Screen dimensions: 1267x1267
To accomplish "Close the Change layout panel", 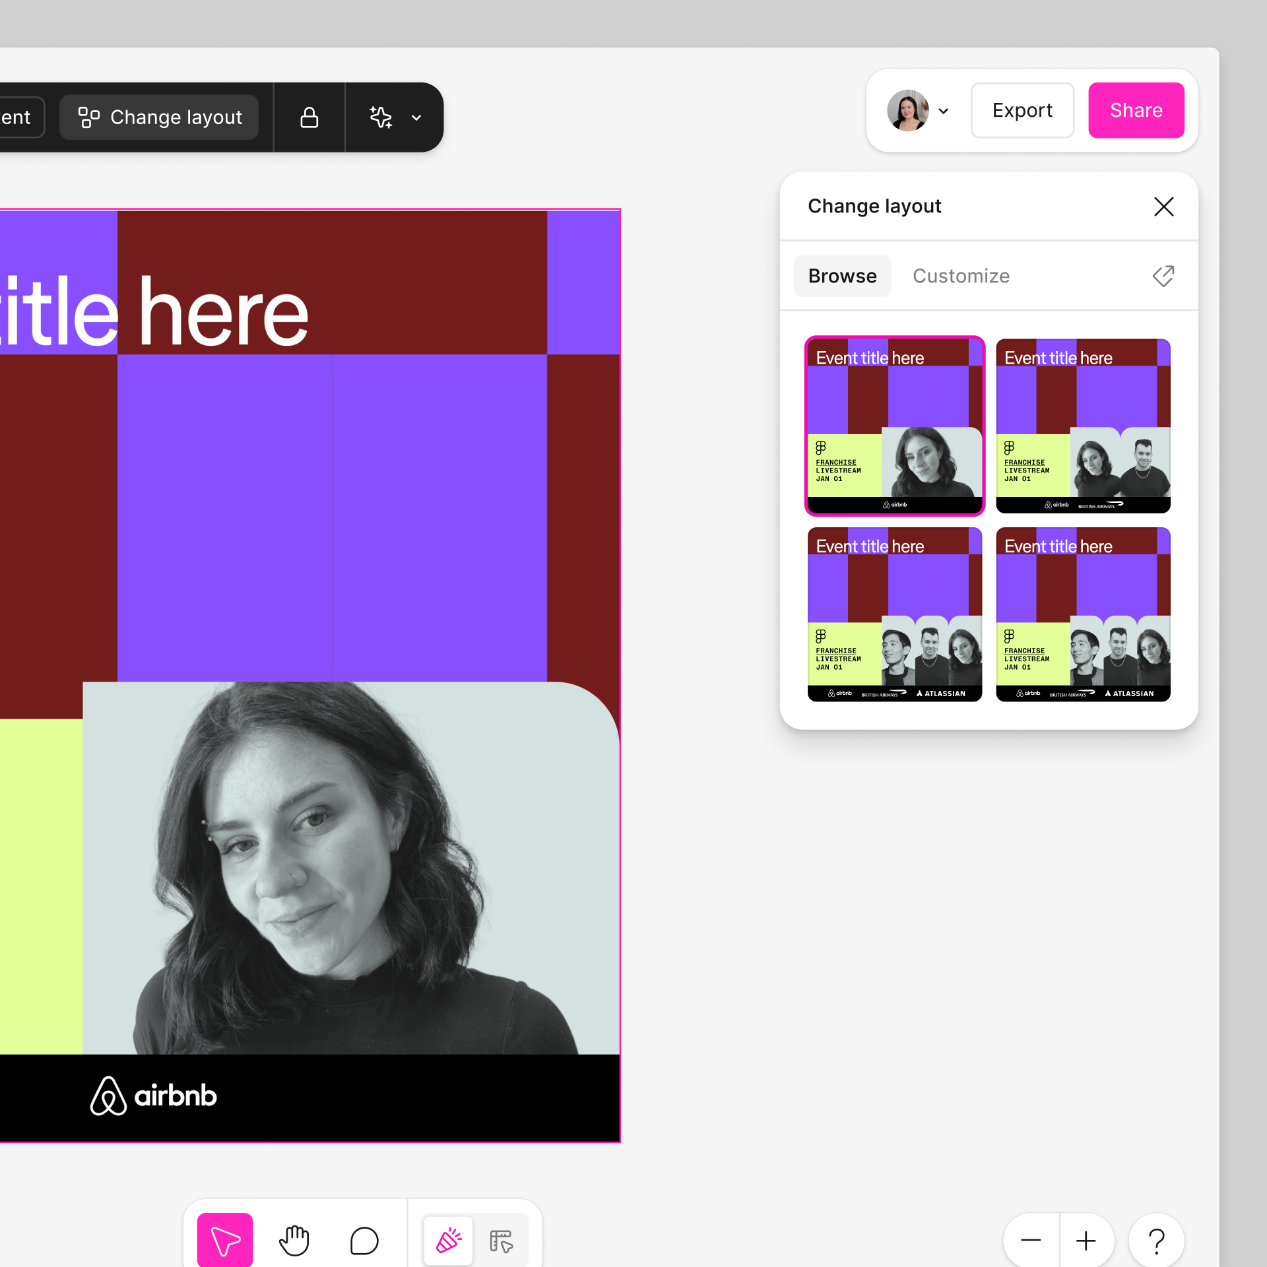I will [x=1163, y=207].
